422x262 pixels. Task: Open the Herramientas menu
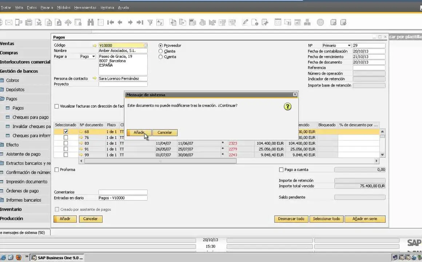point(85,8)
